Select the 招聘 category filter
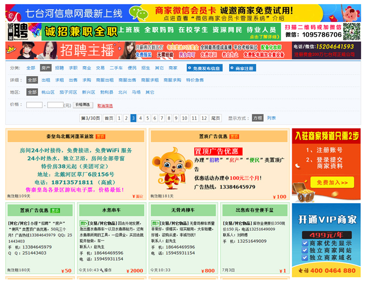The width and height of the screenshot is (367, 282). pyautogui.click(x=60, y=68)
